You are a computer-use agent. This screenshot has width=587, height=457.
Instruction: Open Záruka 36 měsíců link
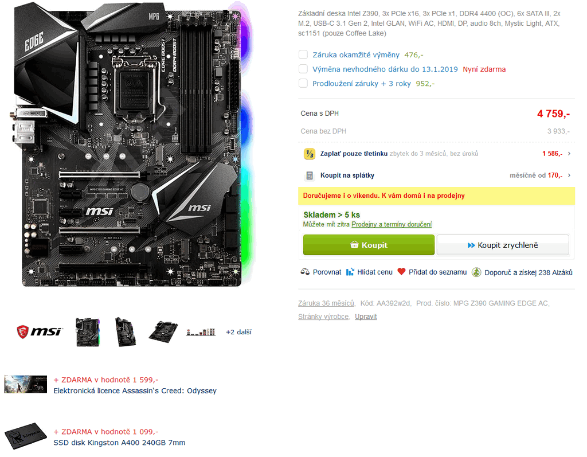click(326, 303)
